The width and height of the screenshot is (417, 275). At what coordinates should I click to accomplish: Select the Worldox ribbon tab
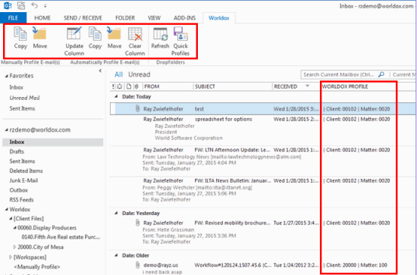click(x=219, y=18)
